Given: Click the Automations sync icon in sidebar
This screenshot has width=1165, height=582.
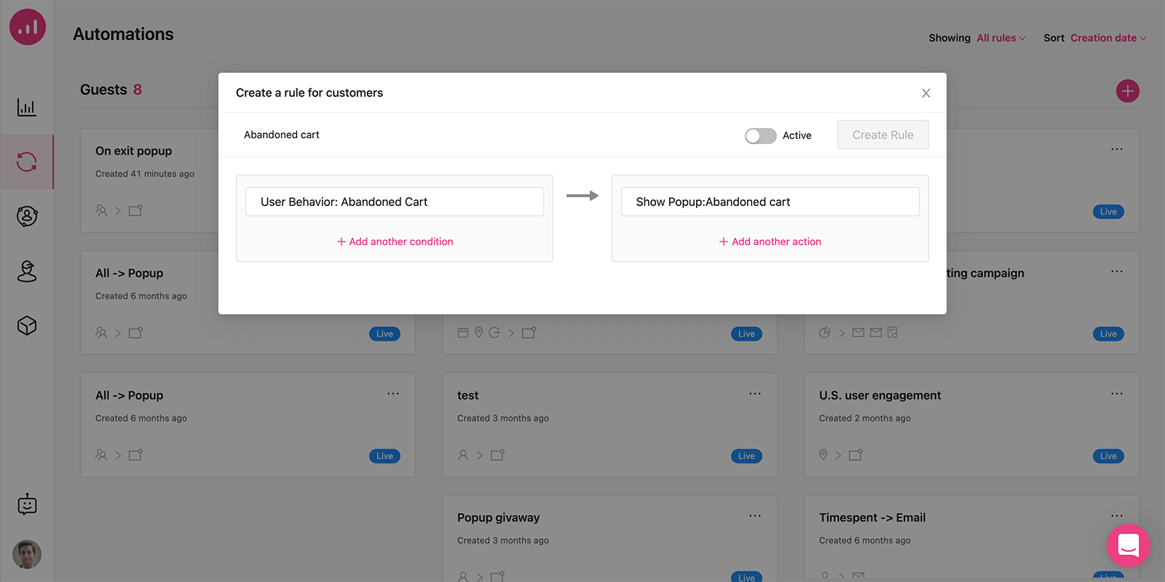Looking at the screenshot, I should (27, 162).
